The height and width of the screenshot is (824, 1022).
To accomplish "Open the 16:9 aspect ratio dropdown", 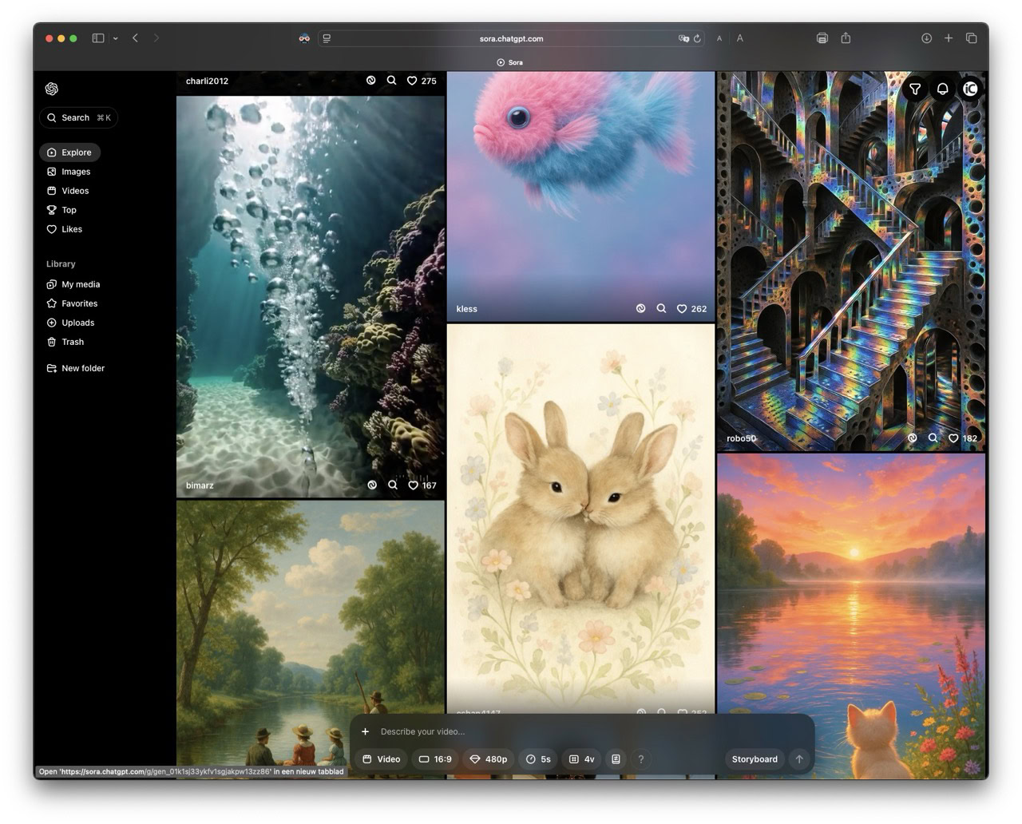I will coord(435,759).
